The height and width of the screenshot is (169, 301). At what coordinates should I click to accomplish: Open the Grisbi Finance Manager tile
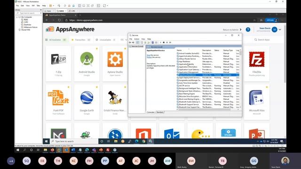pyautogui.click(x=115, y=102)
